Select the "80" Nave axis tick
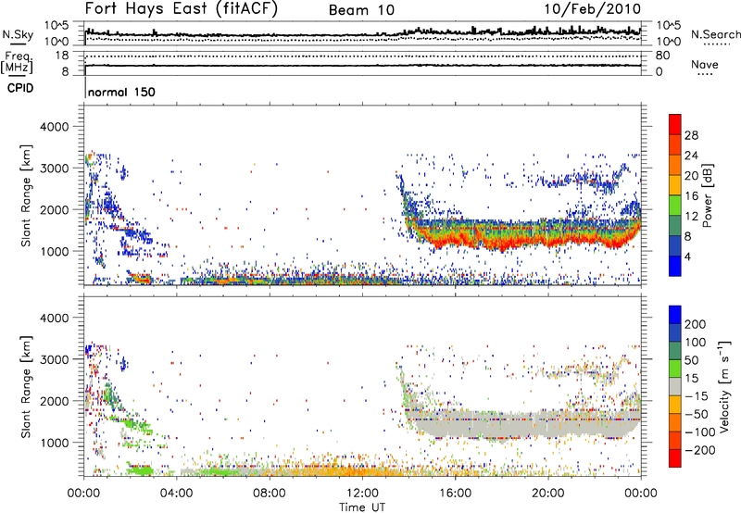The image size is (741, 513). (x=662, y=56)
